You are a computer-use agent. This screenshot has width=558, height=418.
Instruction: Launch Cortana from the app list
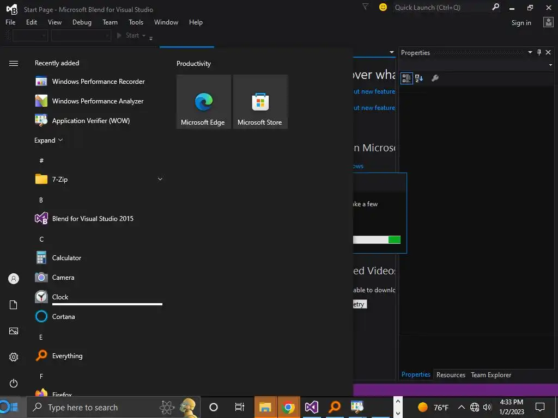coord(99,316)
